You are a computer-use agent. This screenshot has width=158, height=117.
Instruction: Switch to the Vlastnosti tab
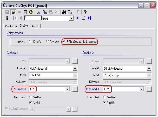(11, 26)
